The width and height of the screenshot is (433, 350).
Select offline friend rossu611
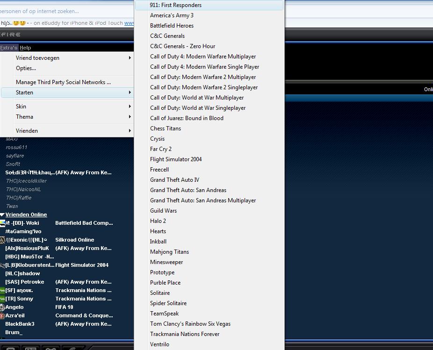click(x=16, y=147)
